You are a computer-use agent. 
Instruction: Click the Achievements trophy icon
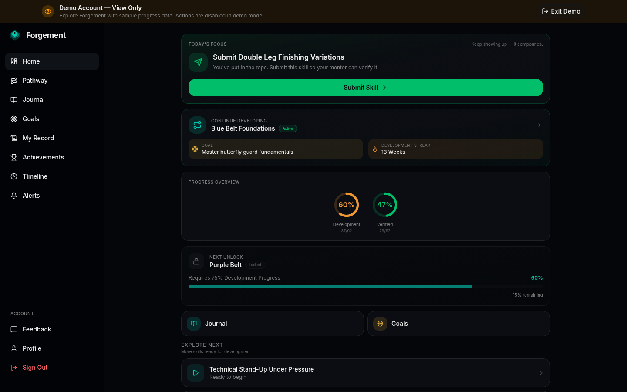click(x=14, y=157)
